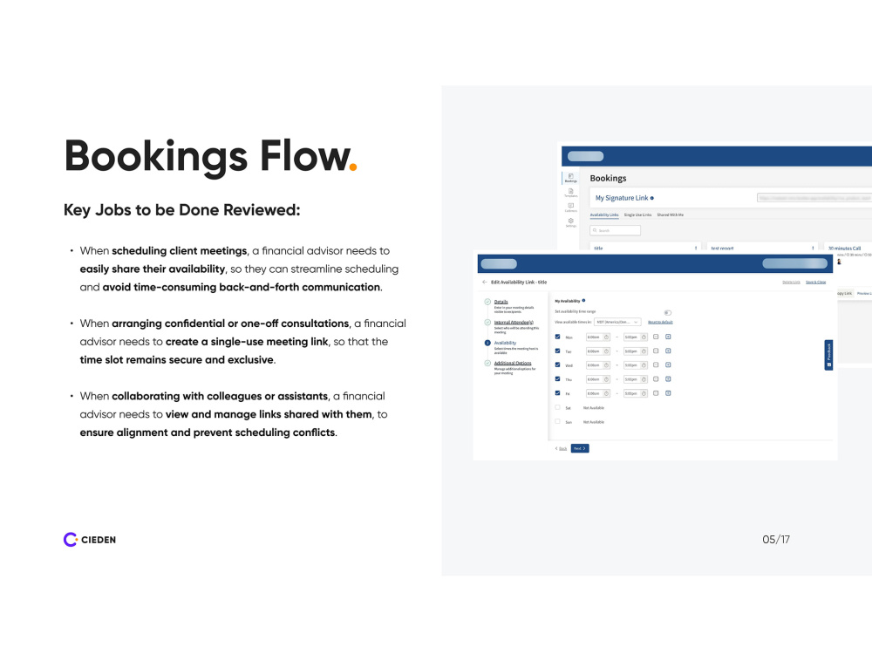Click clock icon in Thu start time
This screenshot has width=872, height=654.
[x=606, y=379]
